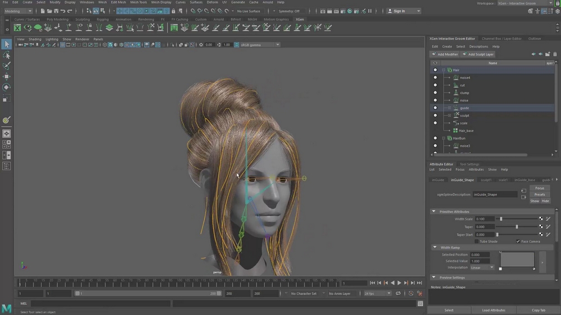Go to end of playback range
Screen dimensions: 561x315
(x=419, y=283)
